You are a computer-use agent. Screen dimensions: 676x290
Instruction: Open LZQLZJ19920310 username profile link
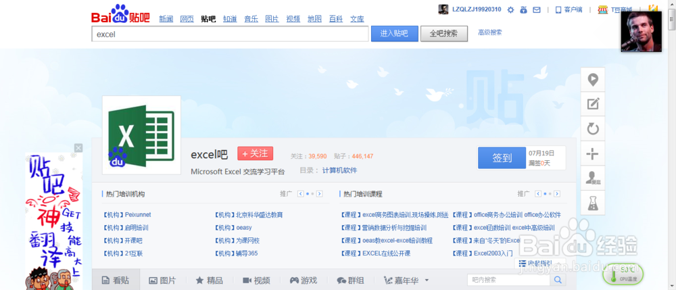coord(477,9)
